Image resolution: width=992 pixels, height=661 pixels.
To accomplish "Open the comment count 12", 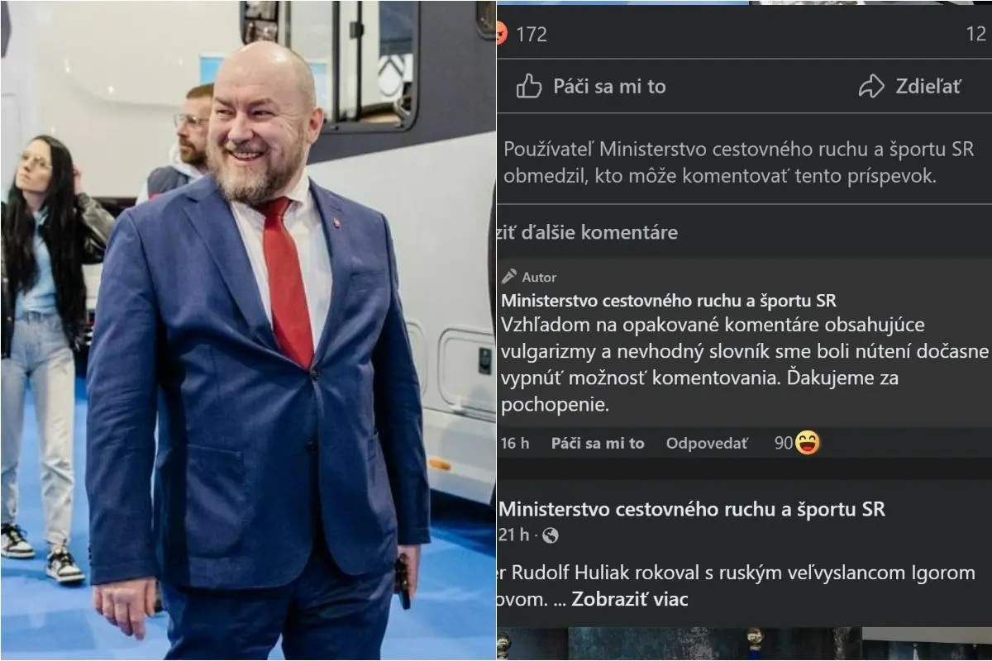I will click(x=976, y=34).
